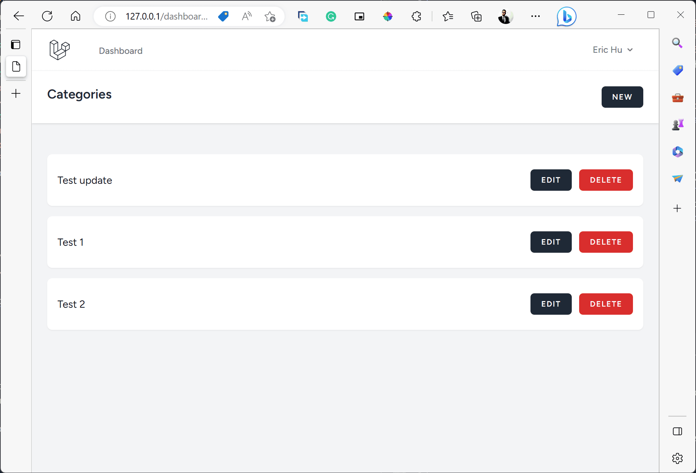Open the Bing Chat sidebar
Viewport: 696px width, 473px height.
pyautogui.click(x=566, y=16)
